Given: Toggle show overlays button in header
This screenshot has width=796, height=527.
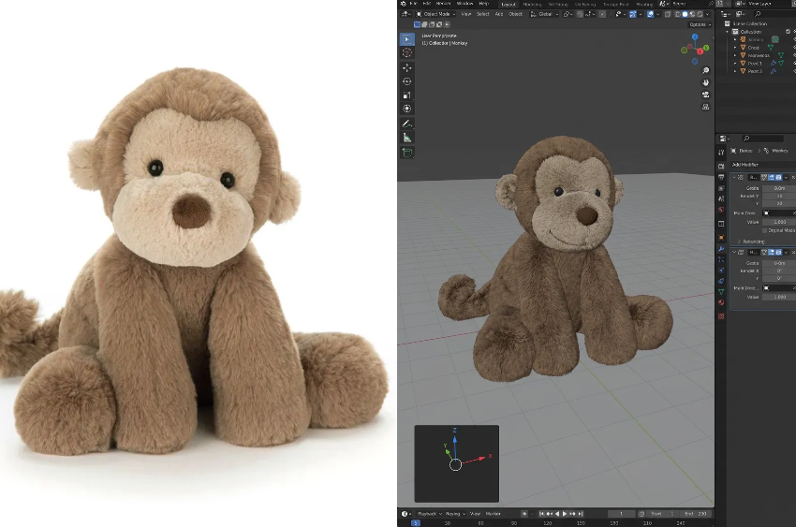Looking at the screenshot, I should coord(650,14).
